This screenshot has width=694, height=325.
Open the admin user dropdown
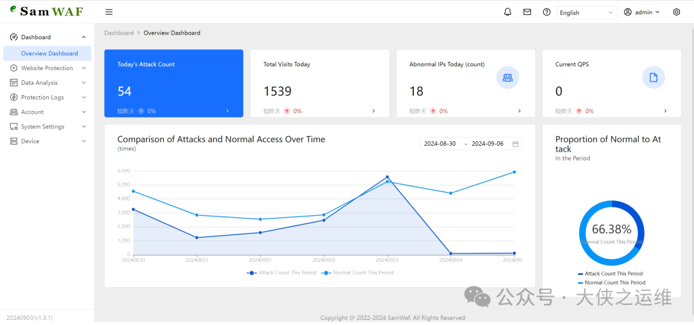(642, 12)
